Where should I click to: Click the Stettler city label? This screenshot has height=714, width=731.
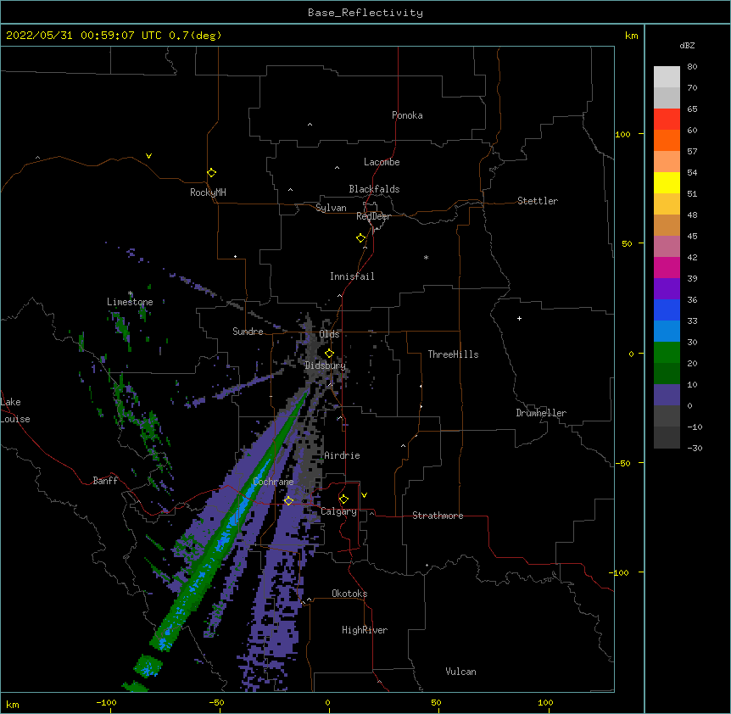(538, 201)
